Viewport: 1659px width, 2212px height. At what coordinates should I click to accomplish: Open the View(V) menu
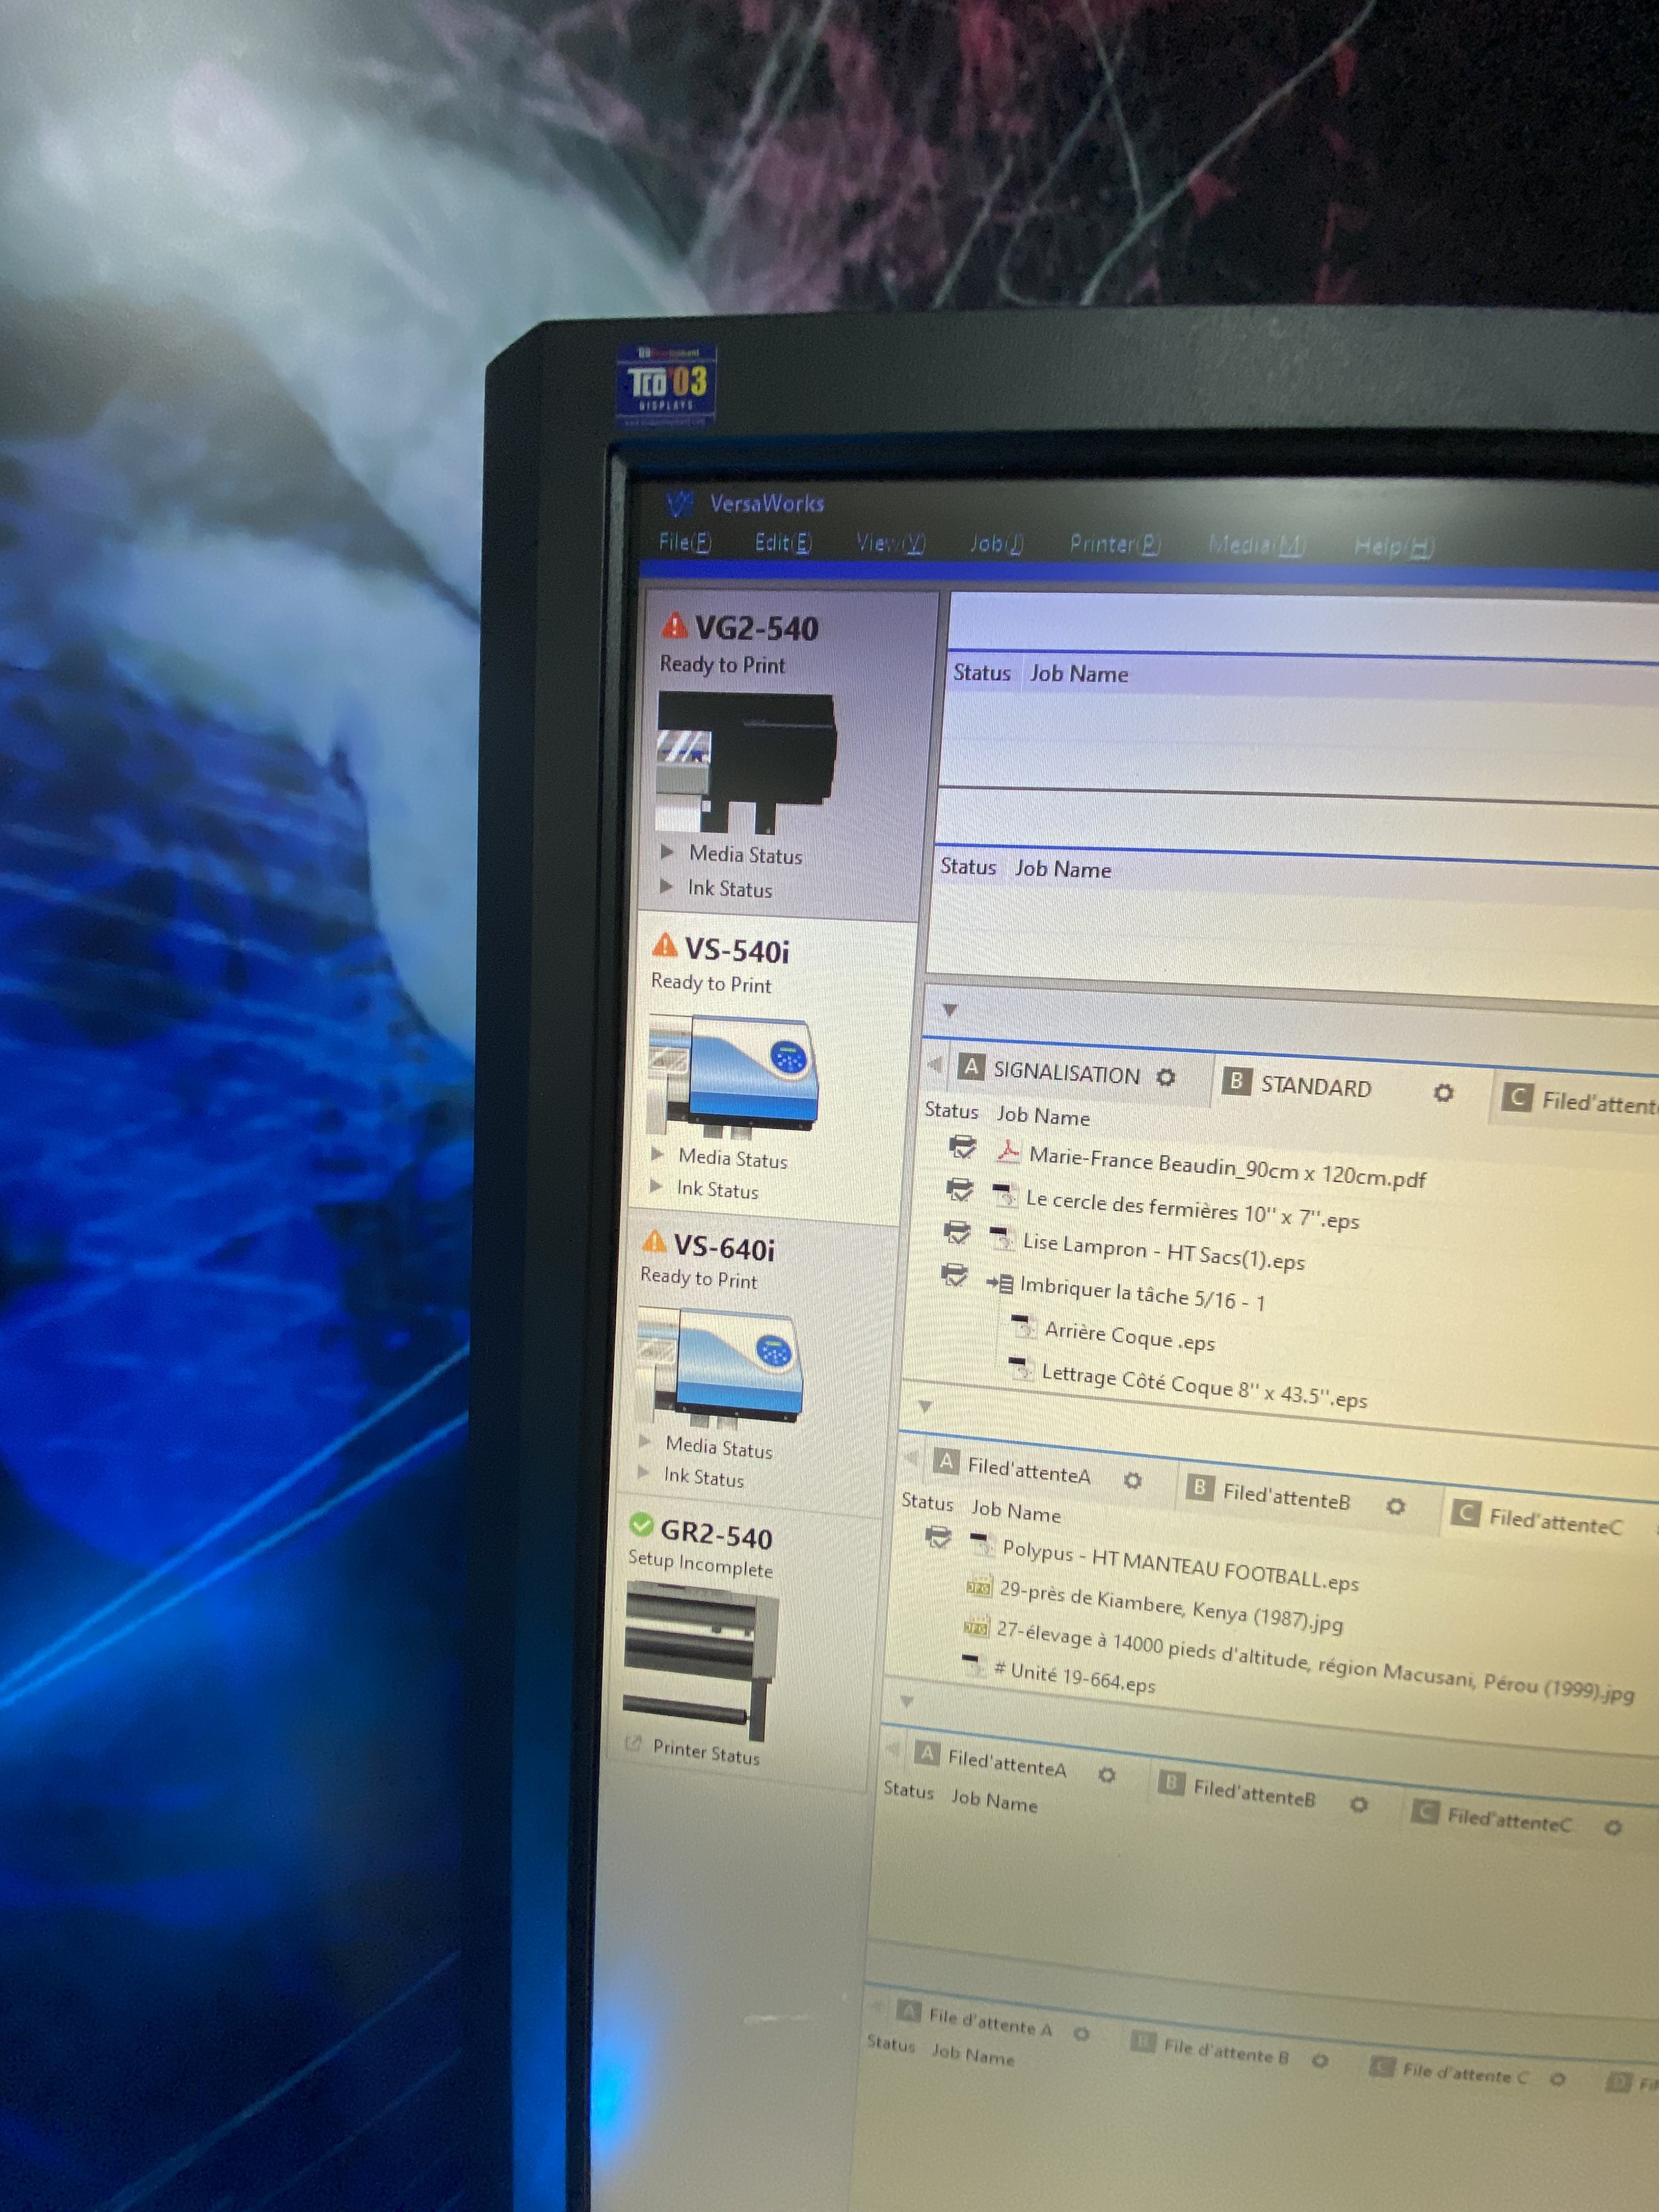891,543
